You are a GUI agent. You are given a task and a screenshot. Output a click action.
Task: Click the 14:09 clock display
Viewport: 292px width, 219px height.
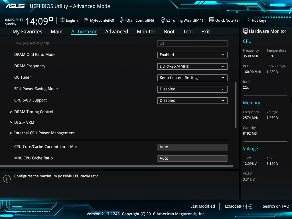pos(37,21)
